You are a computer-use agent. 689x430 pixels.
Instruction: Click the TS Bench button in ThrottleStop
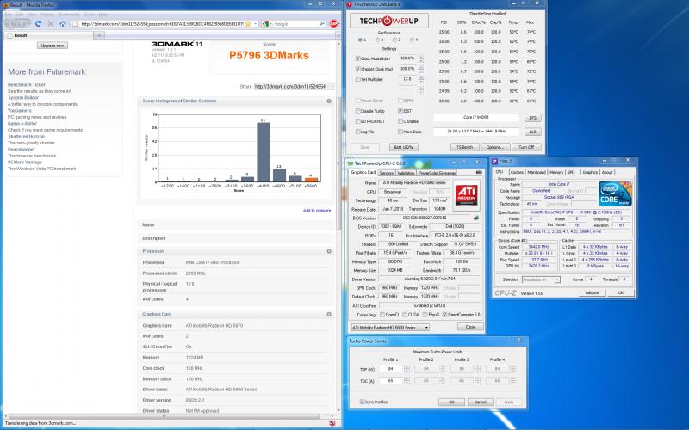pyautogui.click(x=464, y=147)
